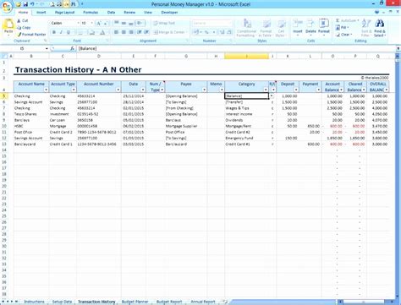The height and width of the screenshot is (305, 401).
Task: Switch to the Formulas ribbon tab
Action: 91,13
